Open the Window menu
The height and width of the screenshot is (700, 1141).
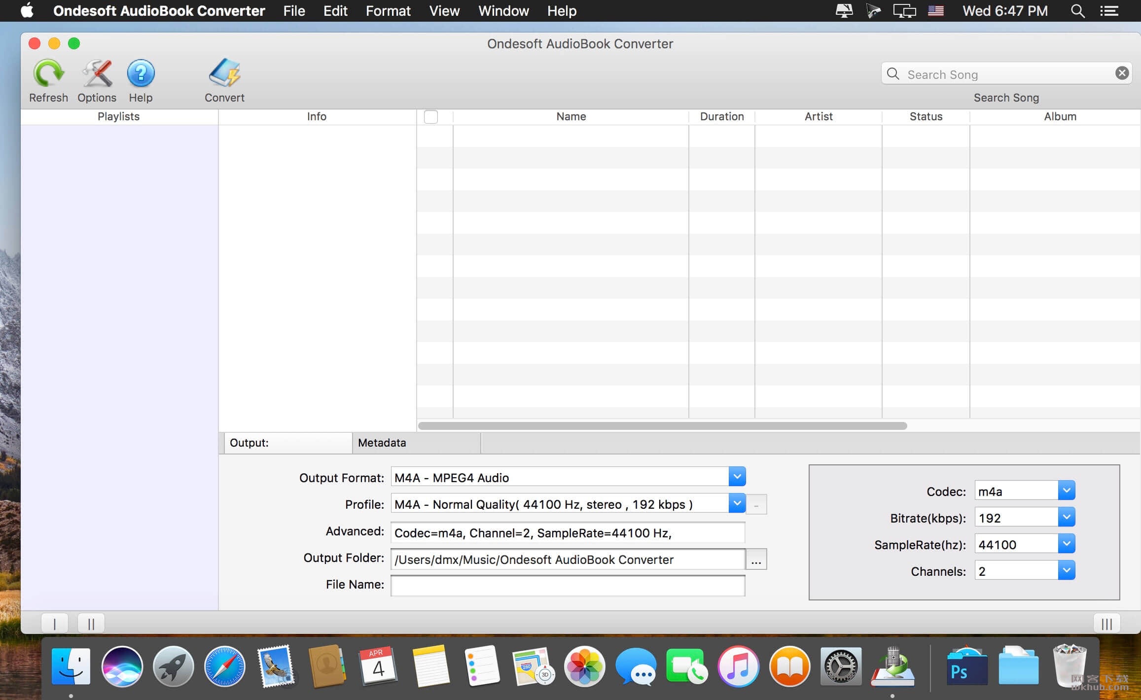tap(503, 11)
